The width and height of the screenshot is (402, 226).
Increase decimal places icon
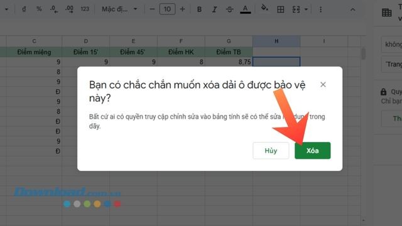click(69, 9)
